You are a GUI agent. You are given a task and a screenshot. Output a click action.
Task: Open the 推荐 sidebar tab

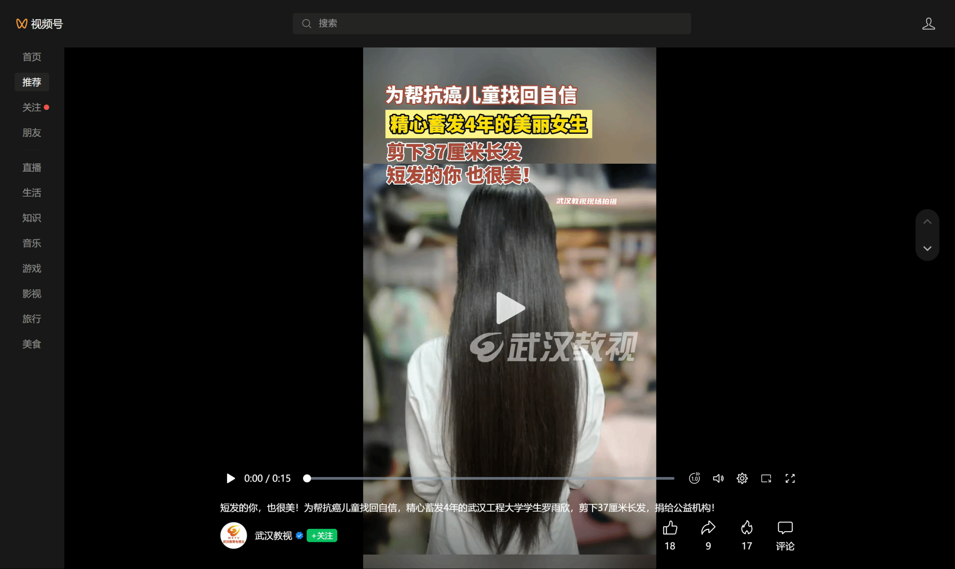(32, 82)
